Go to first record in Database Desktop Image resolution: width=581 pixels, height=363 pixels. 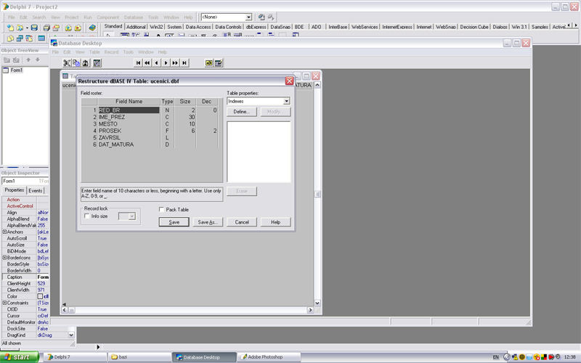(x=138, y=63)
